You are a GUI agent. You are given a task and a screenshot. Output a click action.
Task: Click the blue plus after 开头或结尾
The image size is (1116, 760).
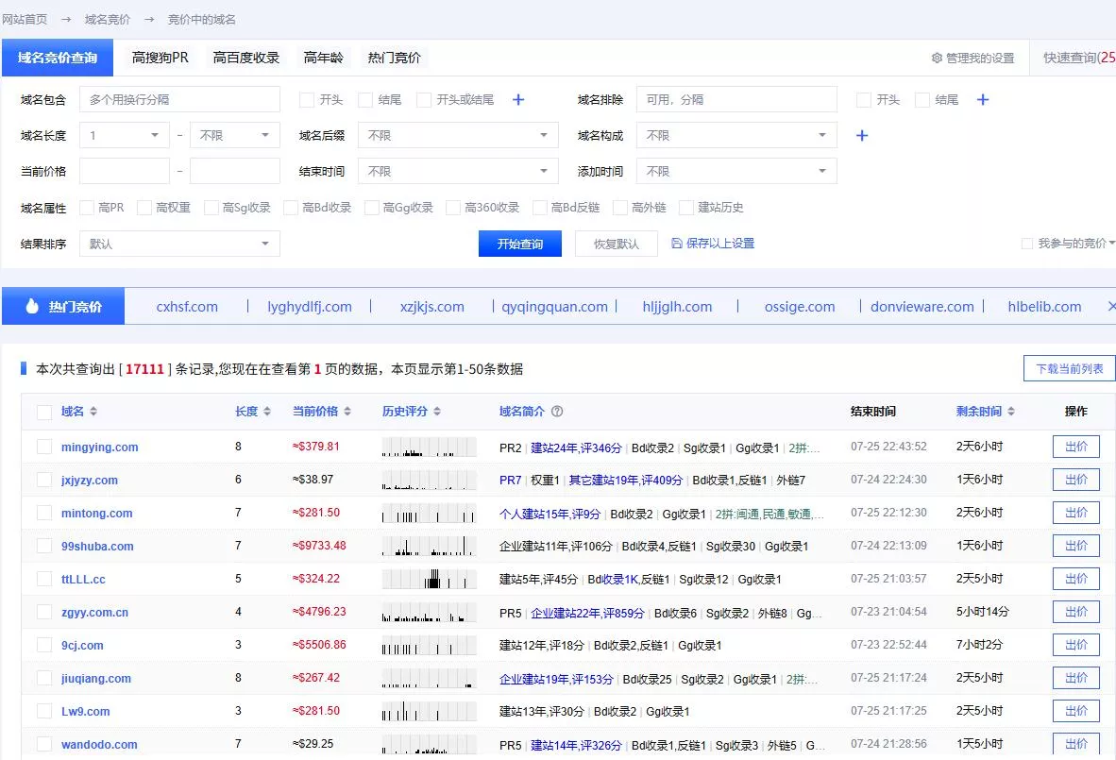click(x=518, y=100)
